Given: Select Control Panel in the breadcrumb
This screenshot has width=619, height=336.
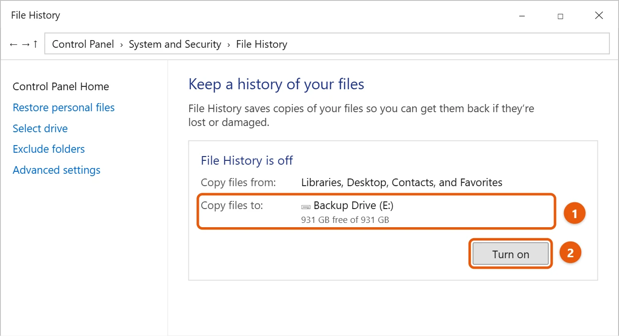Looking at the screenshot, I should [83, 44].
